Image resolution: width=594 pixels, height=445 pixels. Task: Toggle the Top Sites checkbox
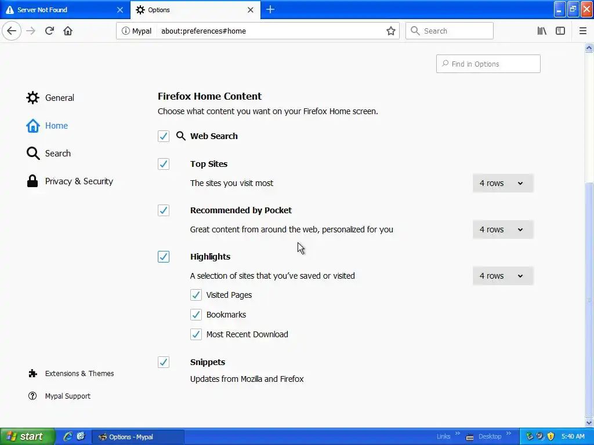point(164,164)
